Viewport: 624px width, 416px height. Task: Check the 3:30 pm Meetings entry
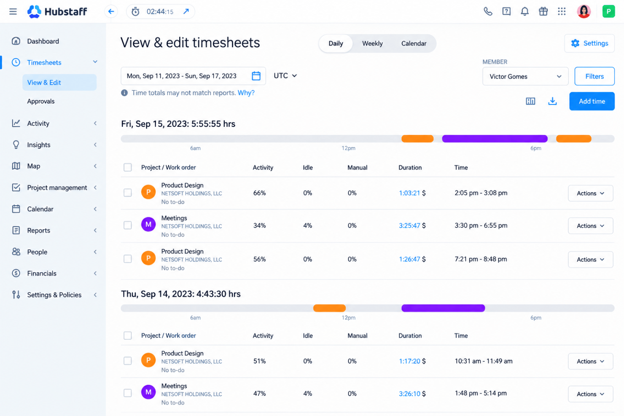(128, 225)
